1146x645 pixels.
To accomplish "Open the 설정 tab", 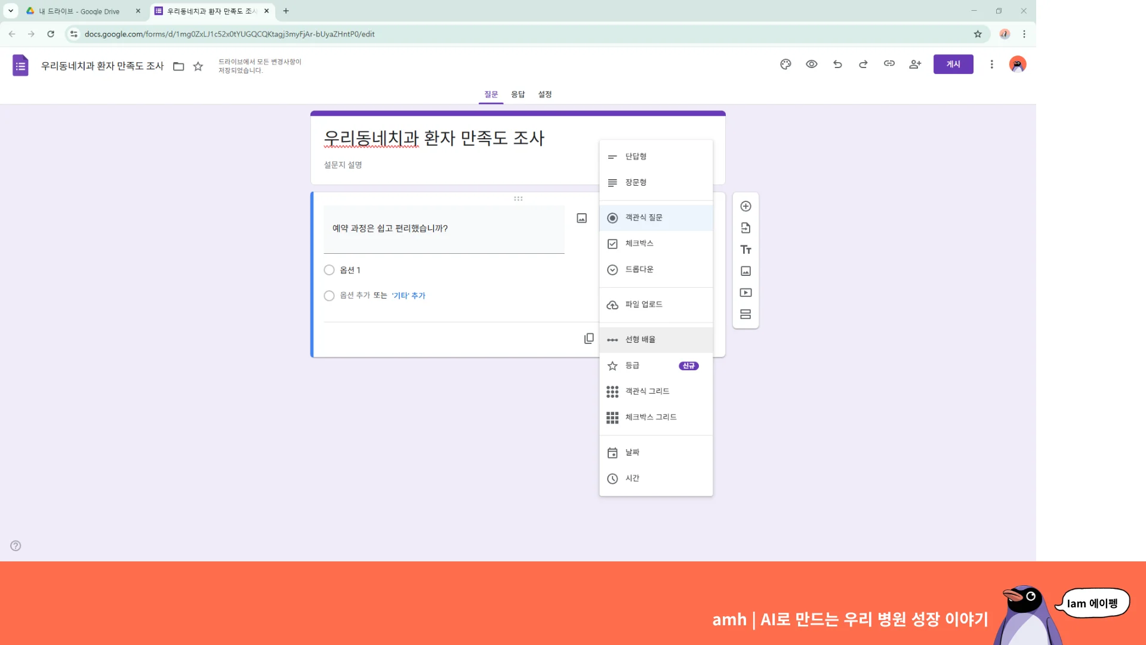I will click(544, 94).
